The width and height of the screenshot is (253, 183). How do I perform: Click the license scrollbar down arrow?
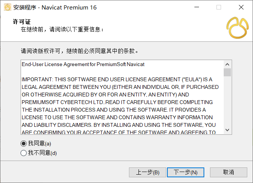click(x=227, y=130)
